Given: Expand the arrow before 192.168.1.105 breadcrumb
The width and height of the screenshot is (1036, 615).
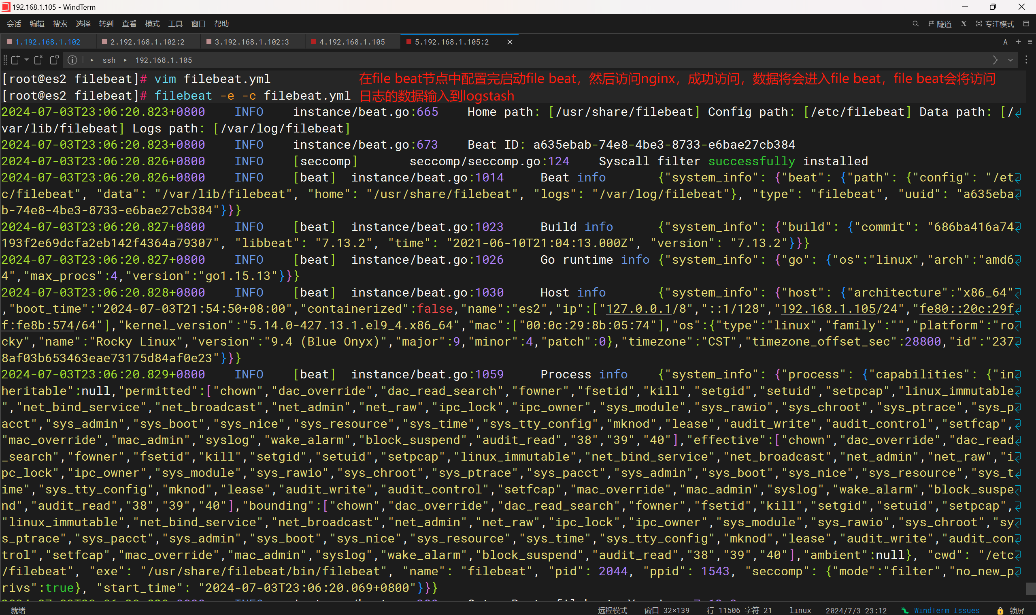Looking at the screenshot, I should [126, 60].
